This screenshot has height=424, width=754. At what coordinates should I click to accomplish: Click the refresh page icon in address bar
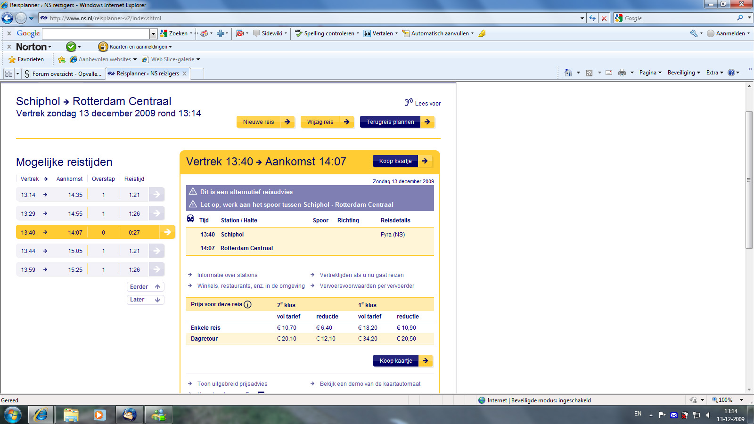point(592,18)
